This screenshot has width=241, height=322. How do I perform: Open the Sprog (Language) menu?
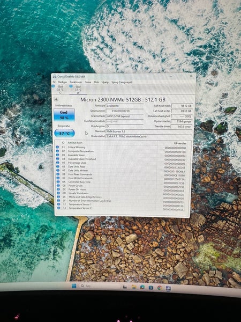click(x=122, y=82)
